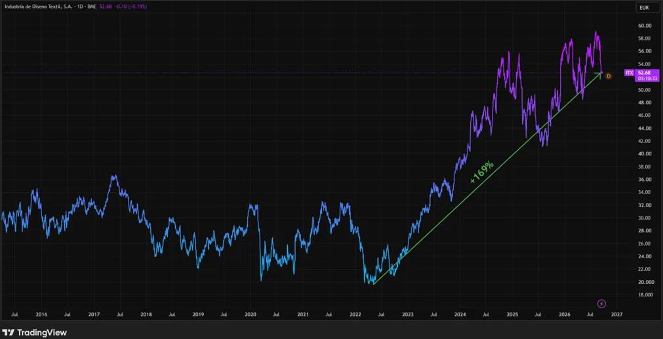This screenshot has width=663, height=339.
Task: Click the '2016' year label on time axis
Action: pyautogui.click(x=41, y=315)
